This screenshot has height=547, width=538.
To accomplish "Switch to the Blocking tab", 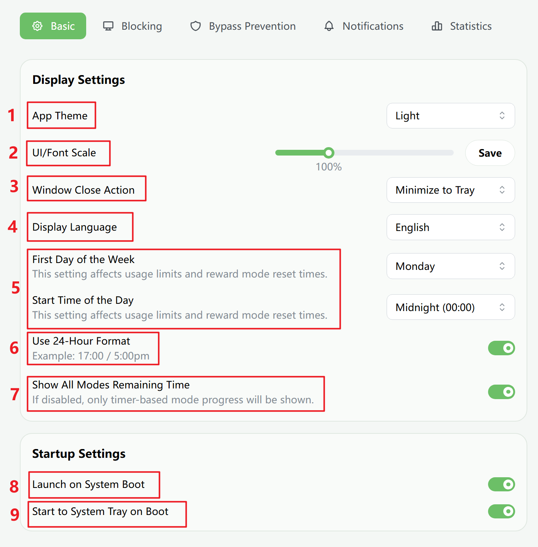I will (x=132, y=26).
